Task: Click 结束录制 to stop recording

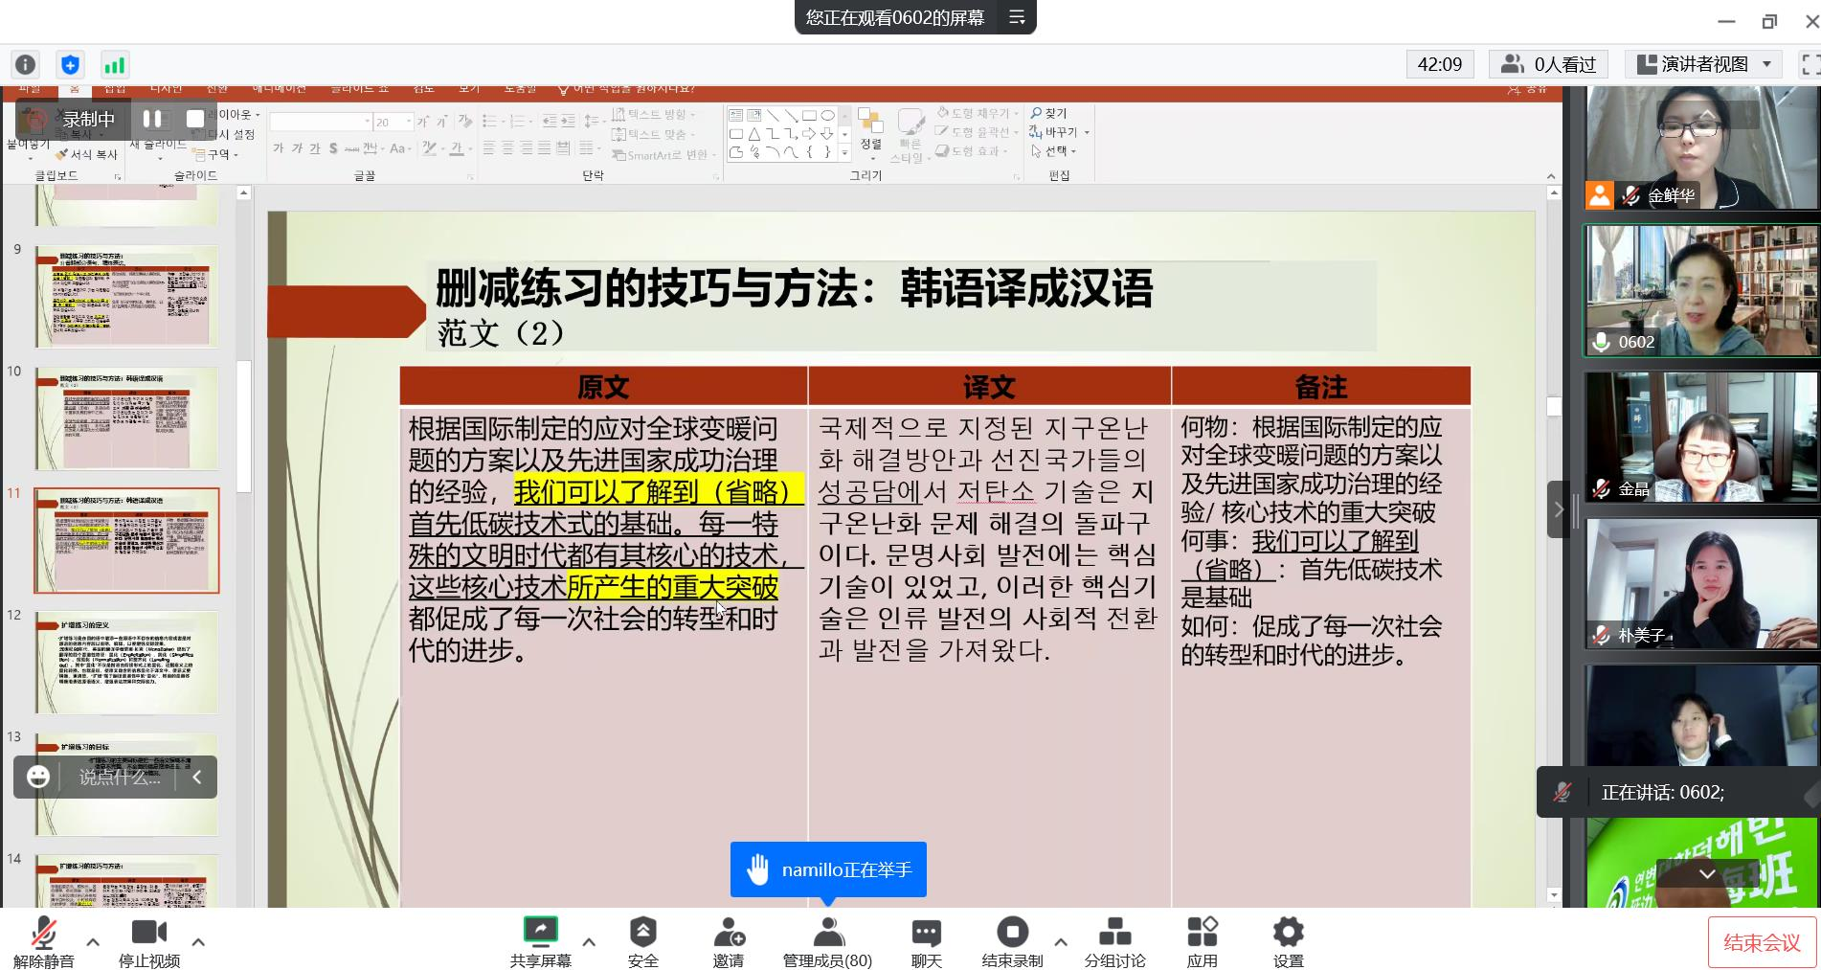Action: tap(1012, 941)
